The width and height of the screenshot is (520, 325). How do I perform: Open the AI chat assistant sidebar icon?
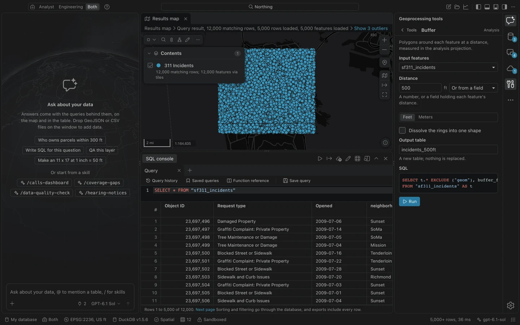[x=510, y=21]
